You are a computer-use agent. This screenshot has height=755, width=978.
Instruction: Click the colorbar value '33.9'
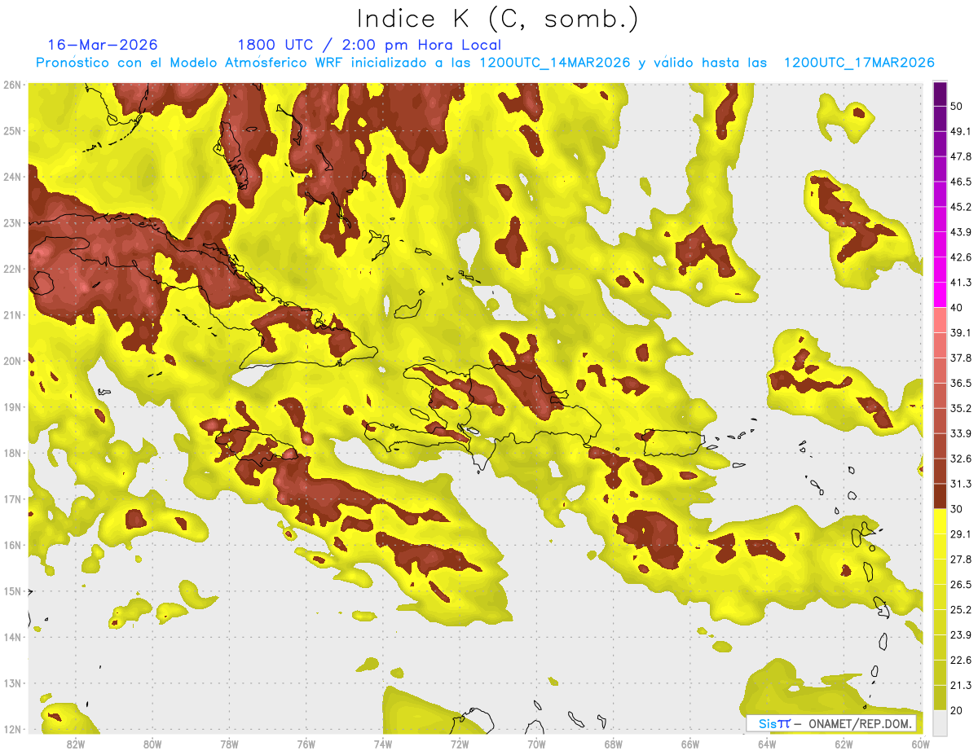click(x=961, y=433)
